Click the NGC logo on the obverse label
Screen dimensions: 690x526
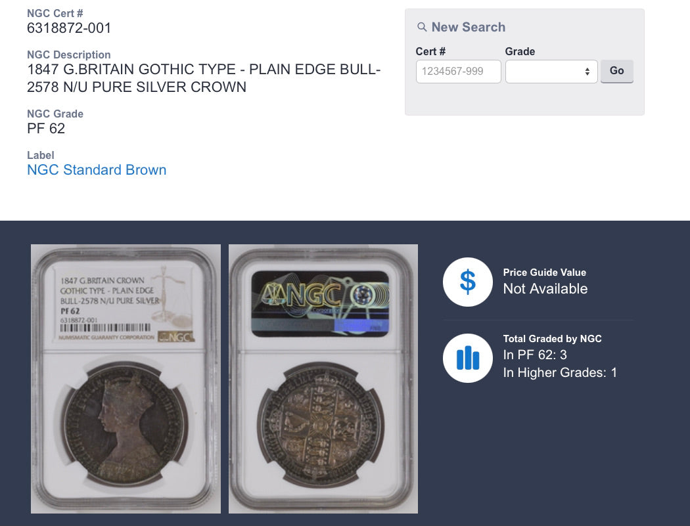(175, 337)
